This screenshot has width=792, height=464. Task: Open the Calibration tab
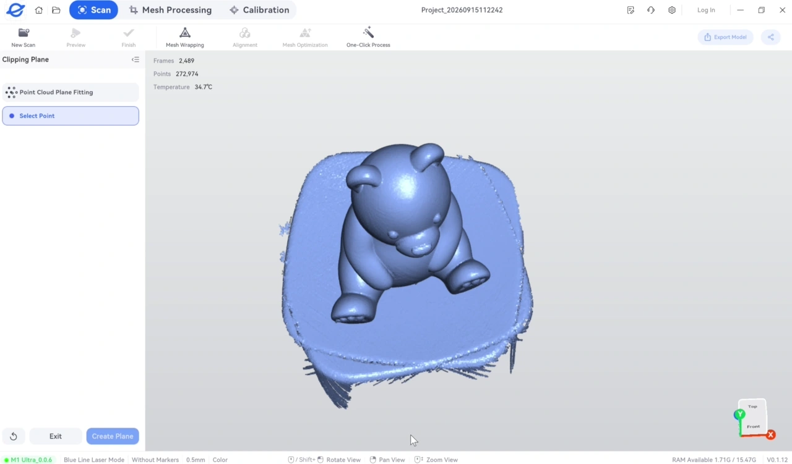click(x=259, y=10)
